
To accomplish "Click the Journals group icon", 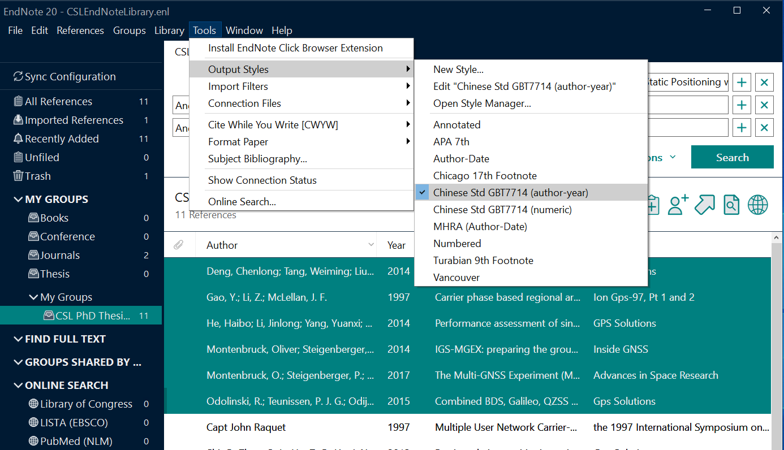I will click(x=33, y=255).
